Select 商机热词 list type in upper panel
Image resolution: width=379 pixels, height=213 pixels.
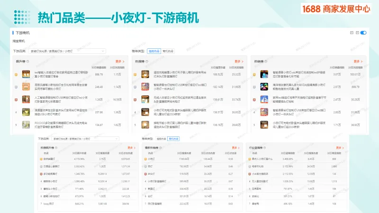click(x=168, y=51)
